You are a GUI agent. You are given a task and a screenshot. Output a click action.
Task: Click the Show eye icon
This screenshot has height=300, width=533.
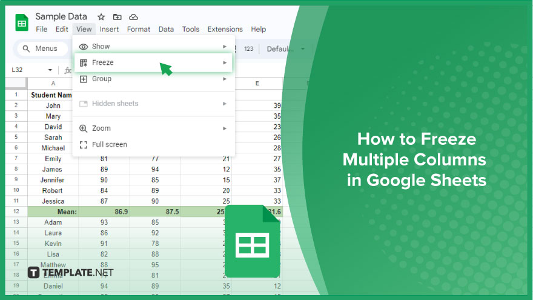pyautogui.click(x=84, y=47)
